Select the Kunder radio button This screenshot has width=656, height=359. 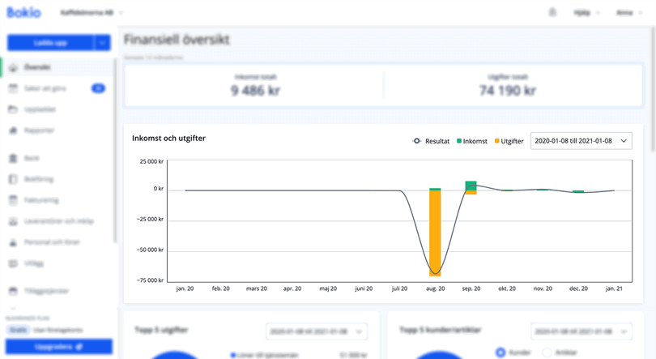[501, 353]
